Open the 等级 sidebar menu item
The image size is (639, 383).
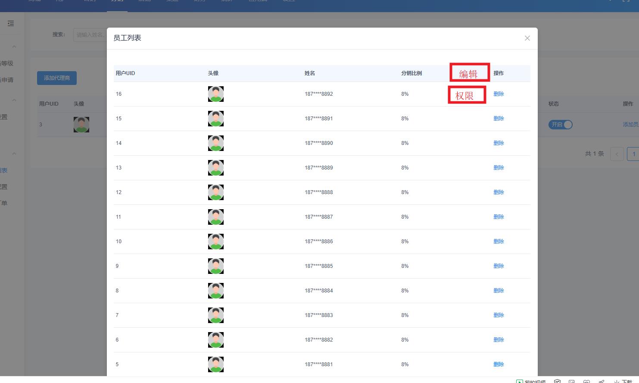(7, 63)
